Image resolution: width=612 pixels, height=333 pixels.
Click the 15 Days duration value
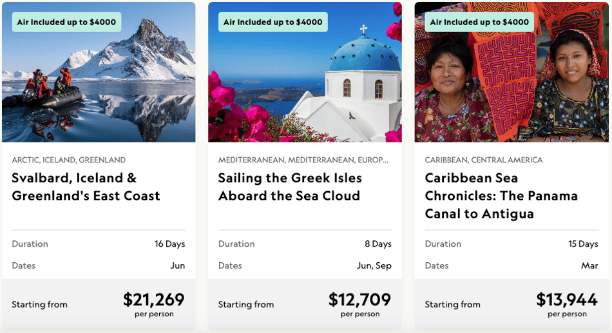[x=583, y=243]
